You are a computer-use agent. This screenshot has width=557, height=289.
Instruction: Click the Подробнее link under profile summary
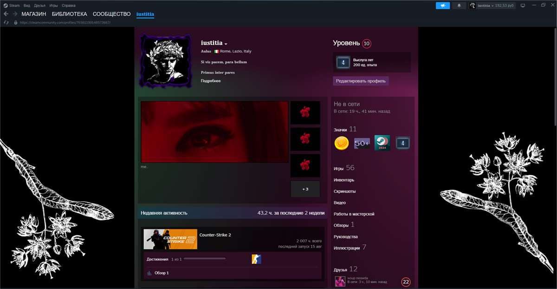coord(211,81)
